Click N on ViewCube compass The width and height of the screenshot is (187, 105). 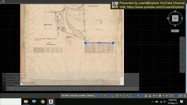pos(175,11)
